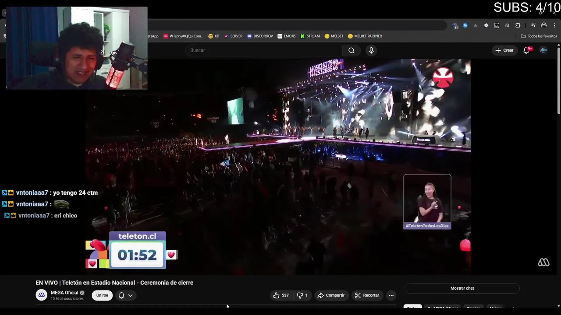The height and width of the screenshot is (315, 561).
Task: Open the Chrome three-dot menu
Action: [x=554, y=25]
